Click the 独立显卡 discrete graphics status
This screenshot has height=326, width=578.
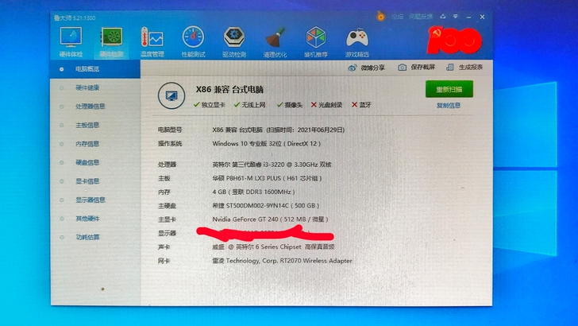click(x=210, y=105)
